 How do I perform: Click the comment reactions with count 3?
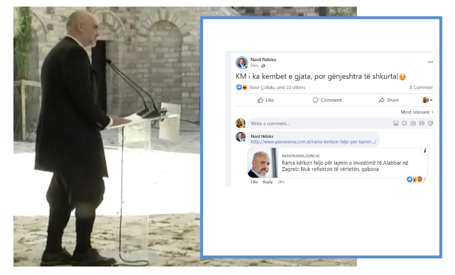(x=416, y=179)
